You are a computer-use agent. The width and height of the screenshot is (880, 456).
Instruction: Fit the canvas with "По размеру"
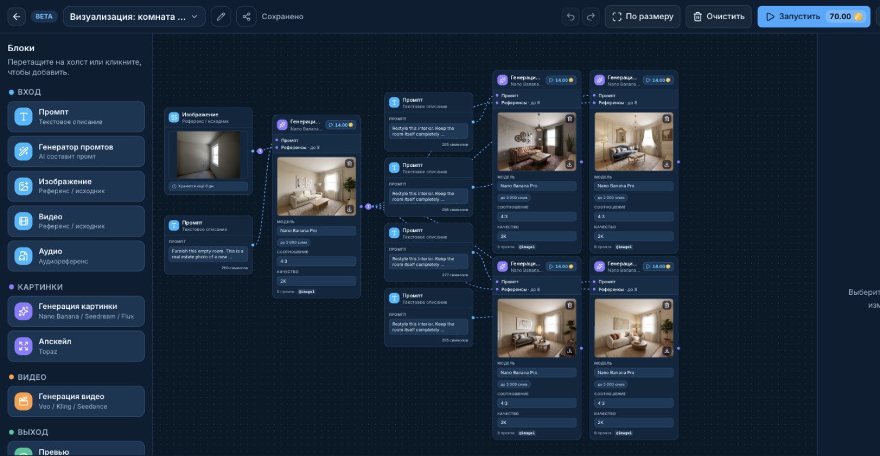tap(643, 16)
